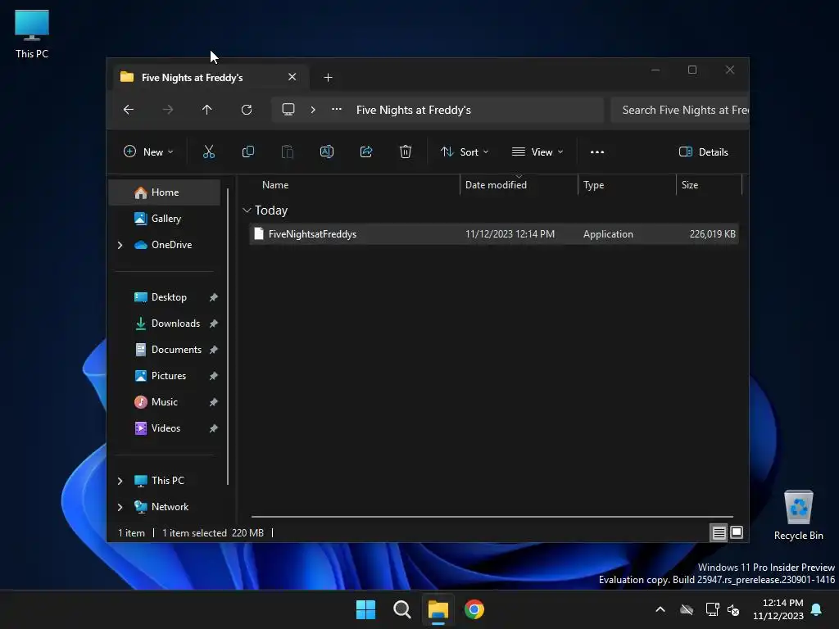Close the Five Nights at Freddy's tab
Screen dimensions: 839x629
tap(293, 77)
